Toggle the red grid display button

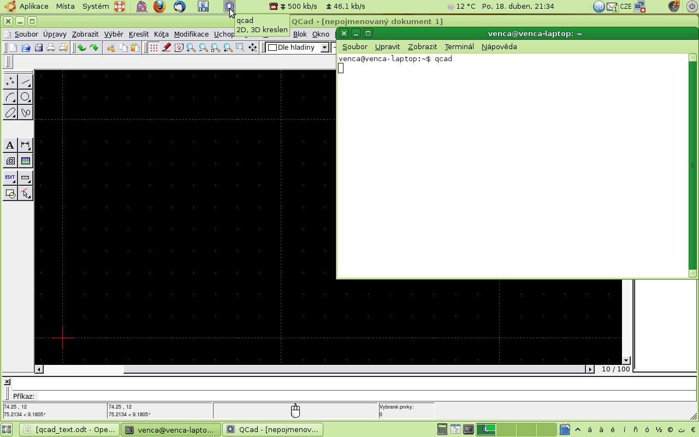click(153, 48)
